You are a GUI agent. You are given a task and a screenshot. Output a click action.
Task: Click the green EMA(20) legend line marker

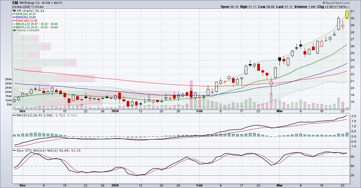[14, 14]
